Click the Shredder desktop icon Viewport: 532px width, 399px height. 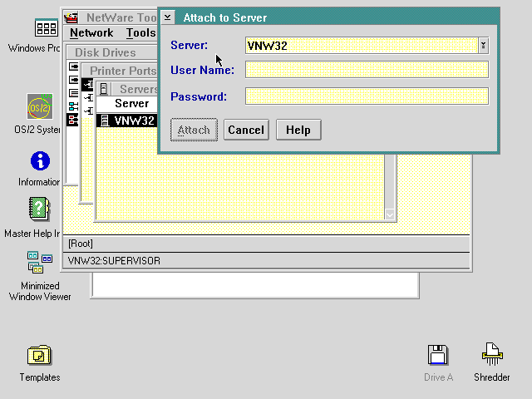pos(492,354)
